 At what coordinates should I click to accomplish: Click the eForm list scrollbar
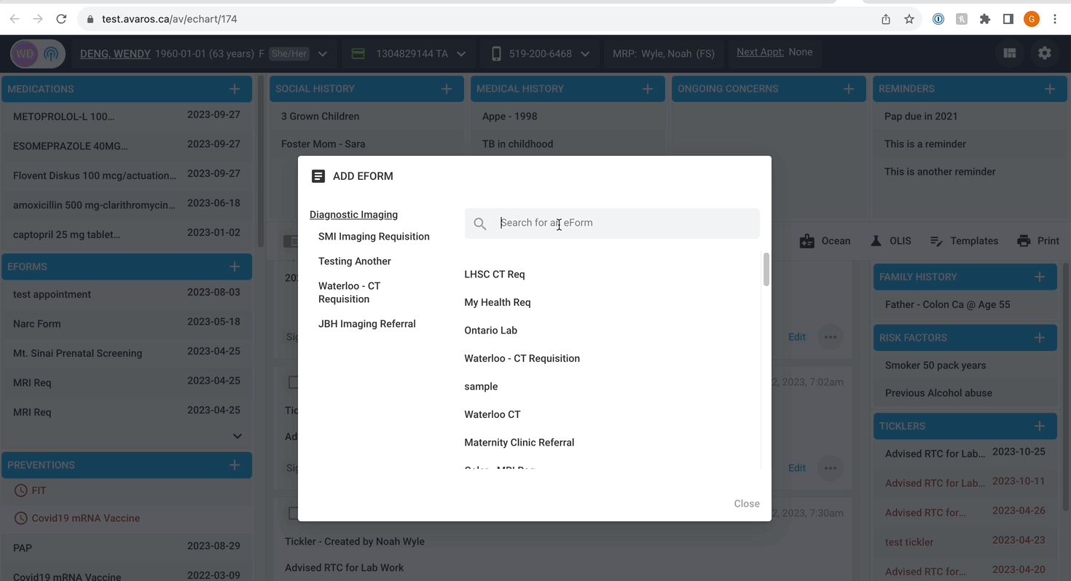tap(766, 269)
